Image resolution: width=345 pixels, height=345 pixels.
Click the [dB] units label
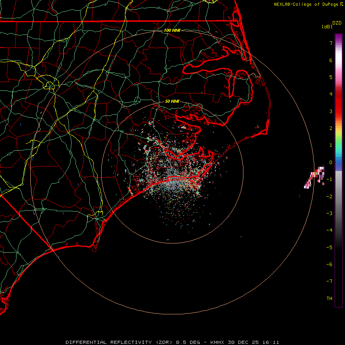click(327, 26)
